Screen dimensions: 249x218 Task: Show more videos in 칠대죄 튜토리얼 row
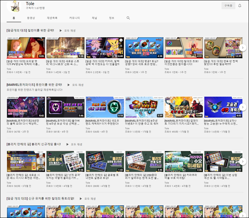click(x=243, y=215)
